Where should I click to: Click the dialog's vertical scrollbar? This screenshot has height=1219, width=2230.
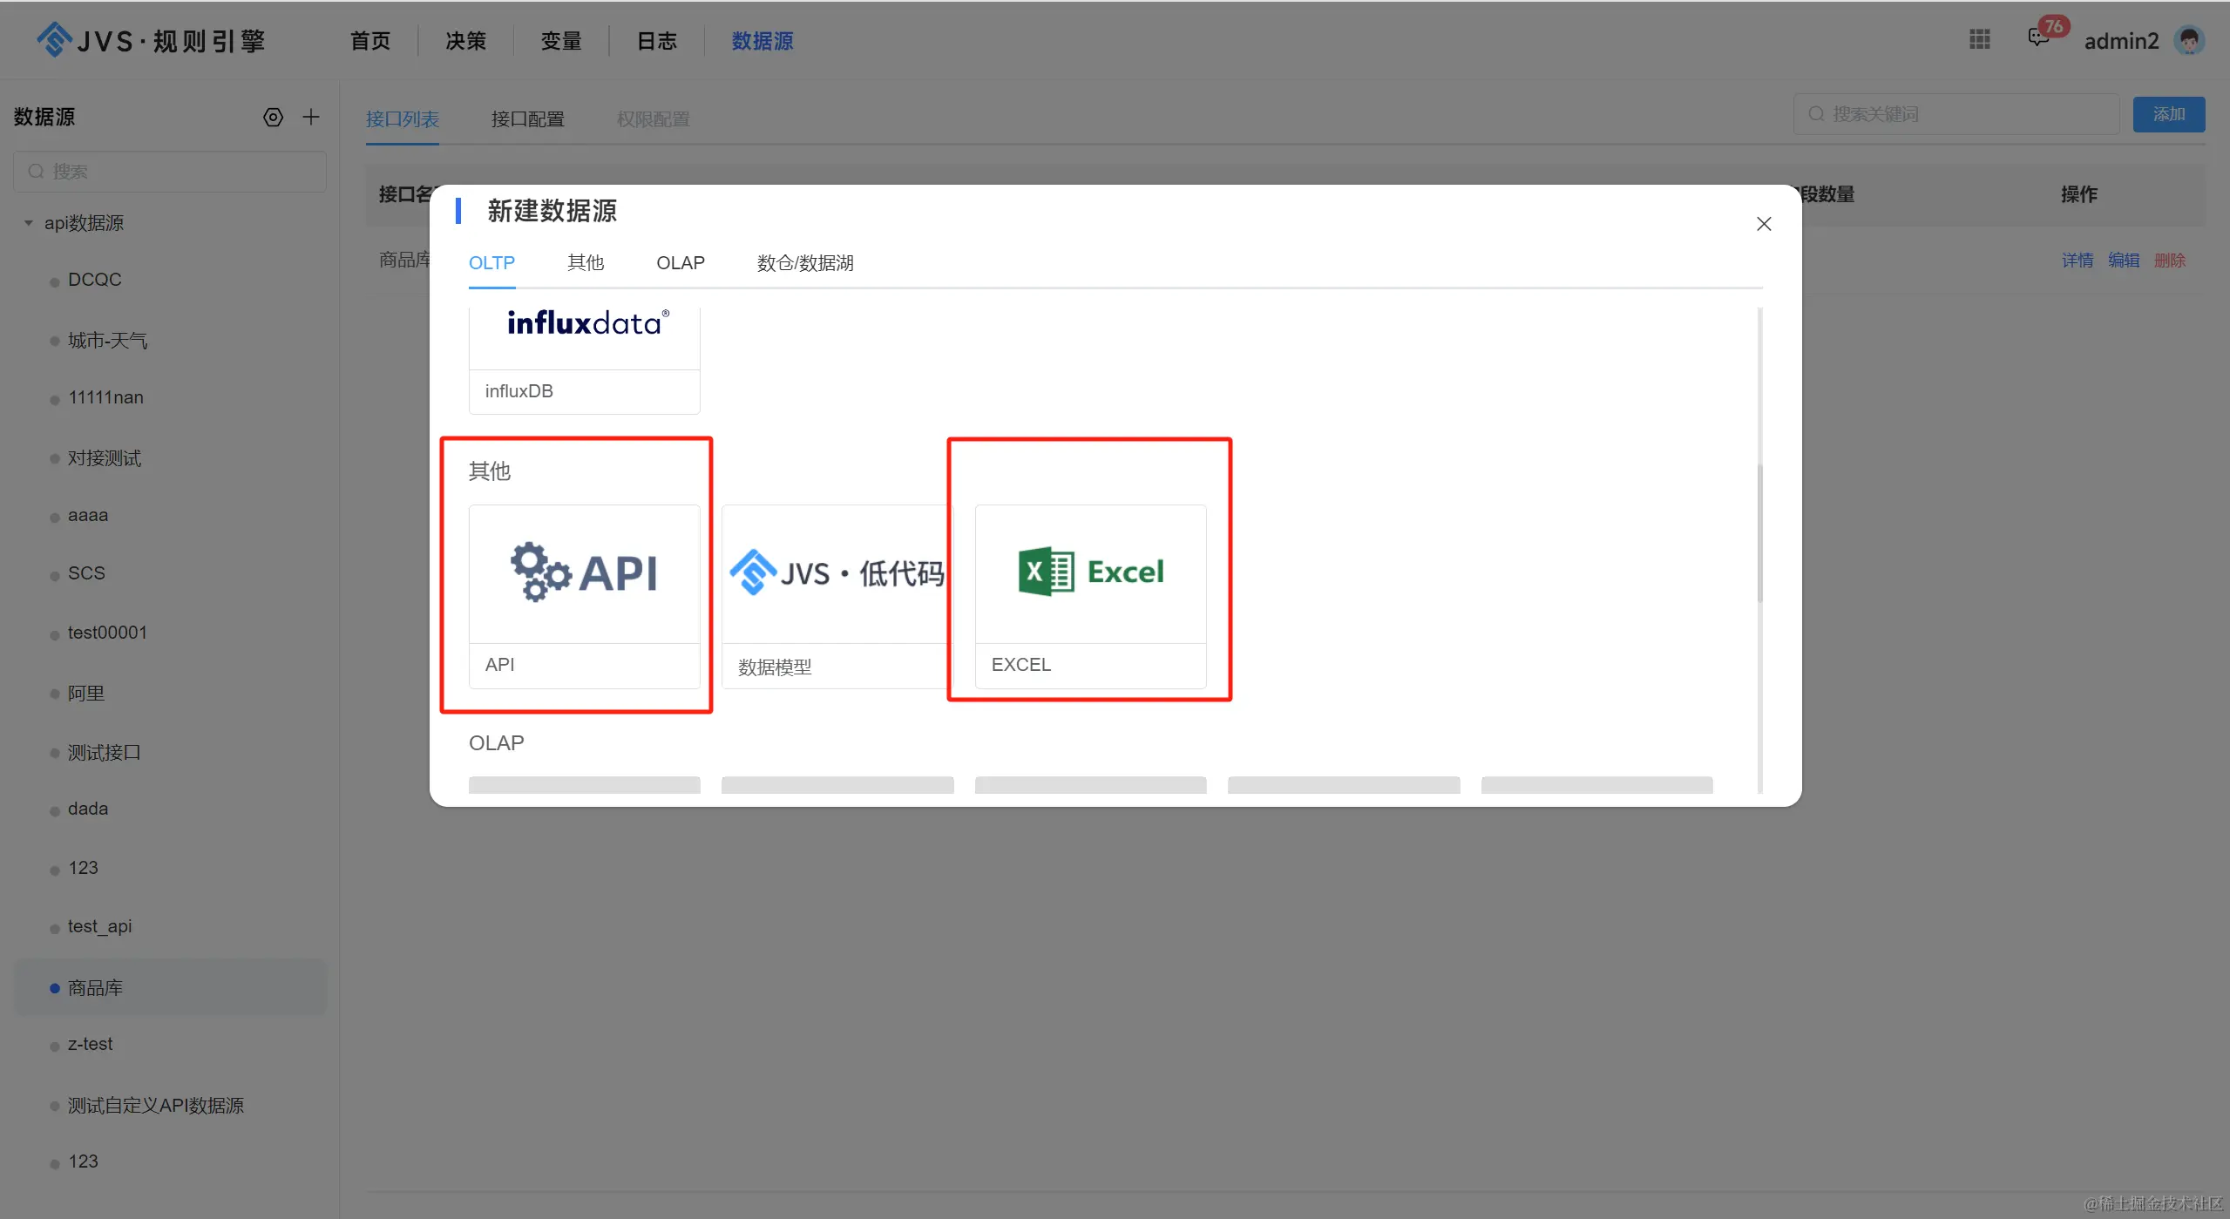pyautogui.click(x=1759, y=532)
